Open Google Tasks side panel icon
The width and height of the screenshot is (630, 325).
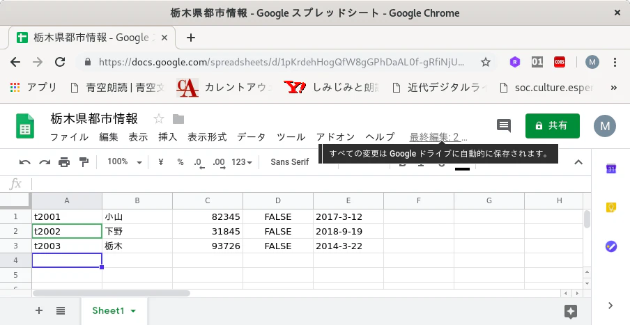(610, 246)
